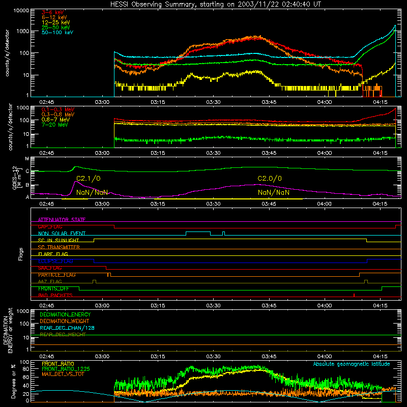Select the NON_SOLAR_EVENT flag label

click(x=62, y=234)
